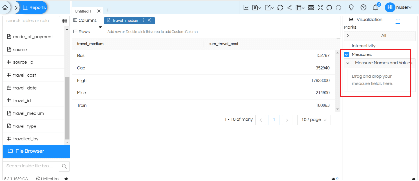The image size is (419, 181).
Task: Open the Export icon dropdown
Action: coord(269,7)
